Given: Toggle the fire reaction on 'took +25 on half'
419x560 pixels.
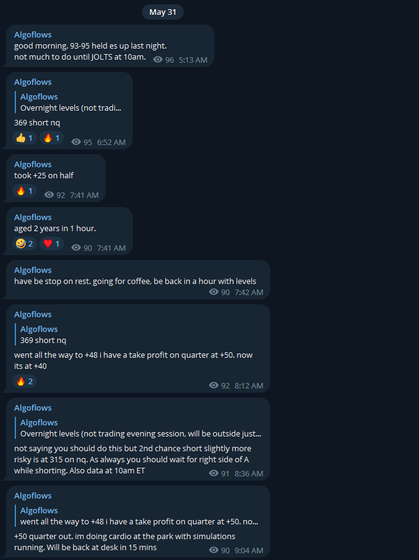Looking at the screenshot, I should click(25, 191).
